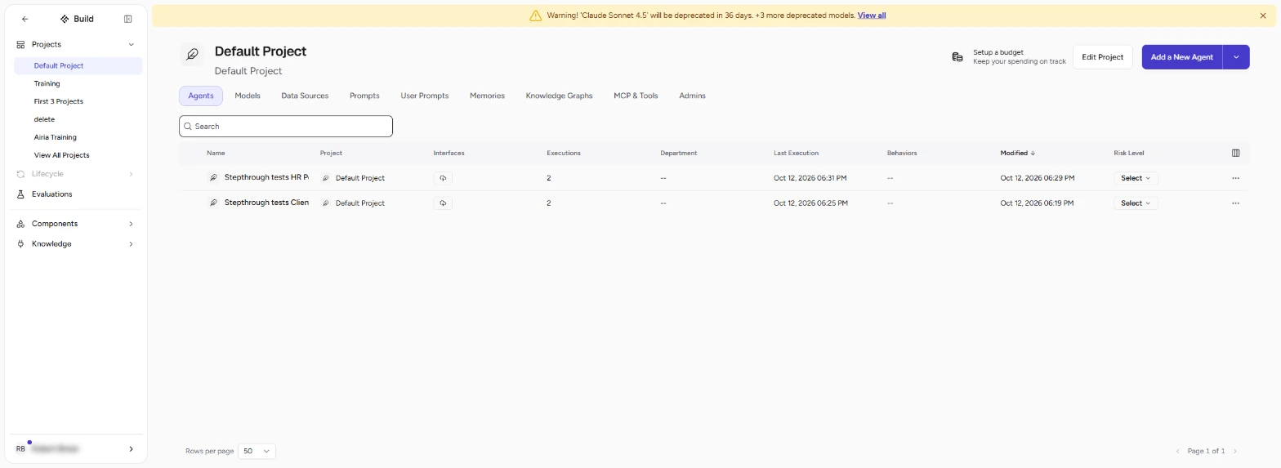The width and height of the screenshot is (1281, 468).
Task: Open the View all deprecated models link
Action: pyautogui.click(x=872, y=16)
